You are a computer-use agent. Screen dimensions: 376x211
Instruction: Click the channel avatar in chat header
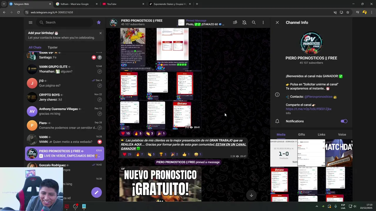[114, 23]
